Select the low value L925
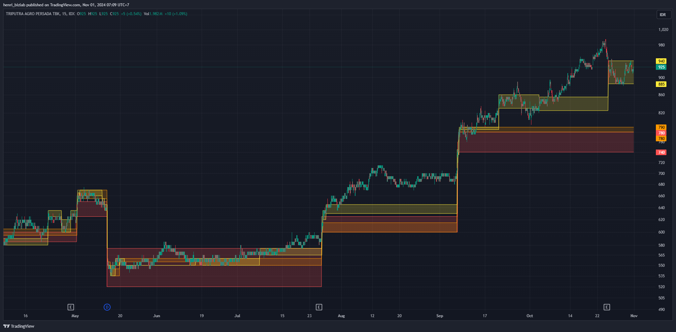The image size is (676, 332). tap(104, 14)
